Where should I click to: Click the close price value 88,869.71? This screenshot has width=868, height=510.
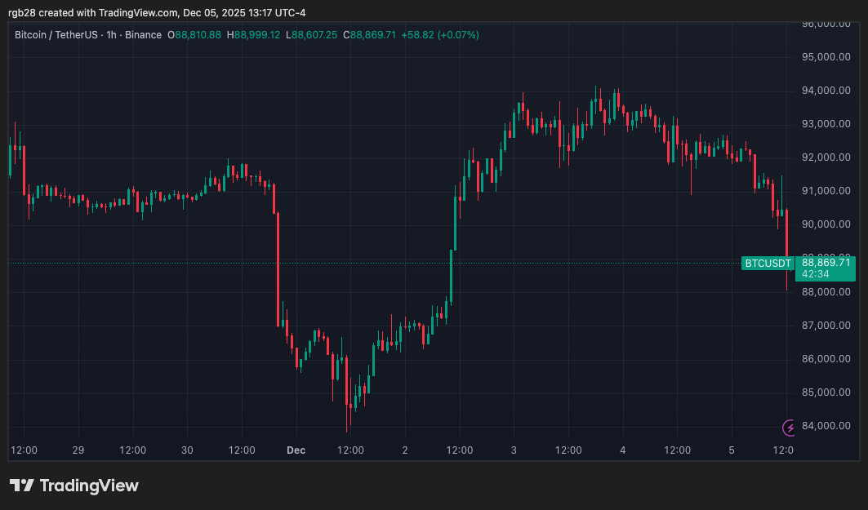pos(368,35)
